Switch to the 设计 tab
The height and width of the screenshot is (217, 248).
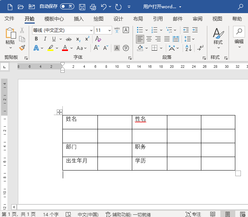point(118,19)
